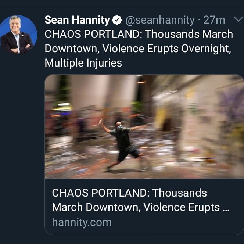This screenshot has width=244, height=244.
Task: Click the link card's bottom rounded border
Action: click(144, 235)
